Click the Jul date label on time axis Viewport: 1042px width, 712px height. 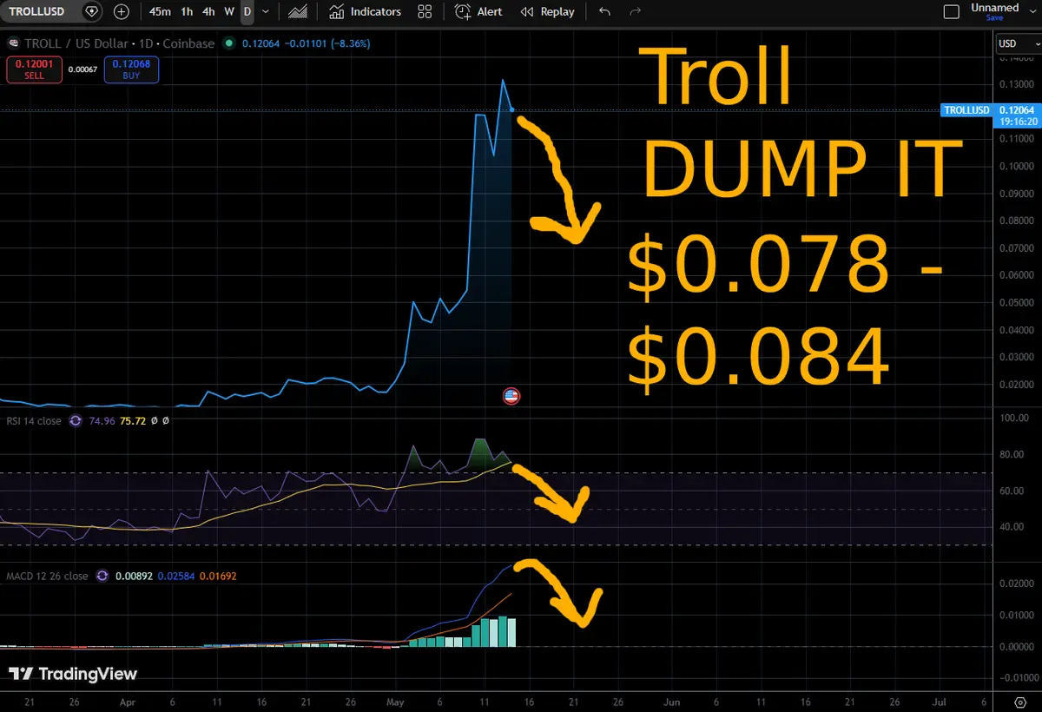coord(939,701)
